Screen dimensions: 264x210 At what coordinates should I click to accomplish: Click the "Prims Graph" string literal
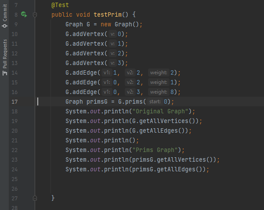coord(155,150)
